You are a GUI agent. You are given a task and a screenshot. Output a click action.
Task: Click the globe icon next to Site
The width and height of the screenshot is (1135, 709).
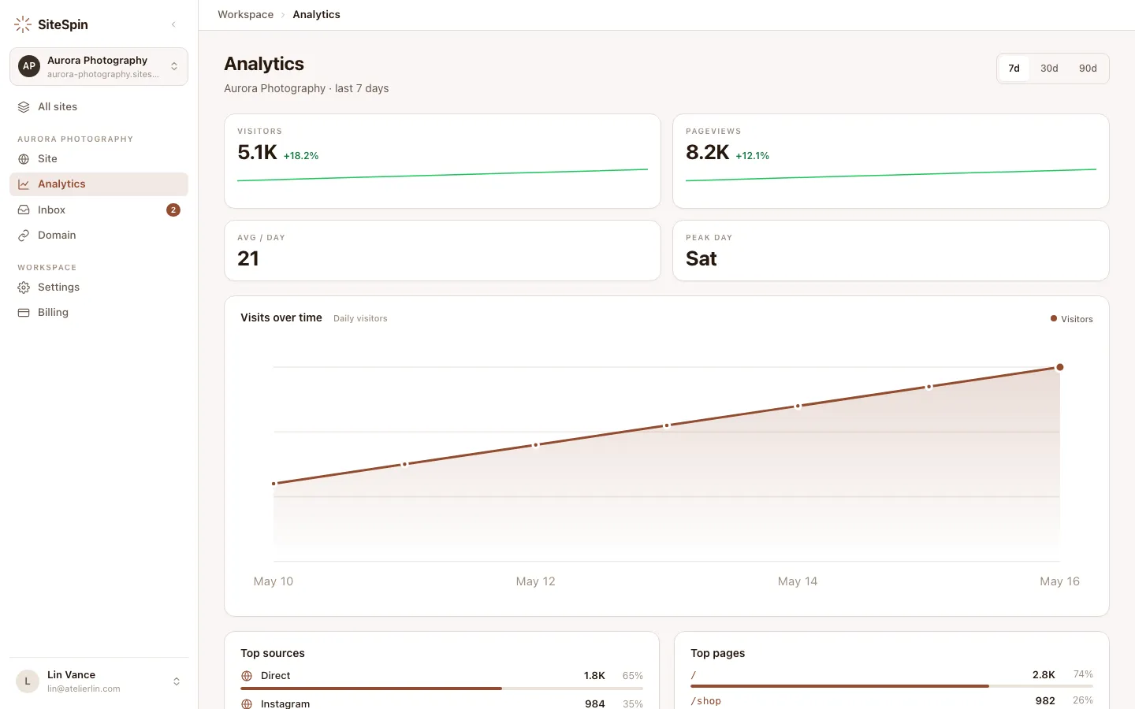pos(24,159)
